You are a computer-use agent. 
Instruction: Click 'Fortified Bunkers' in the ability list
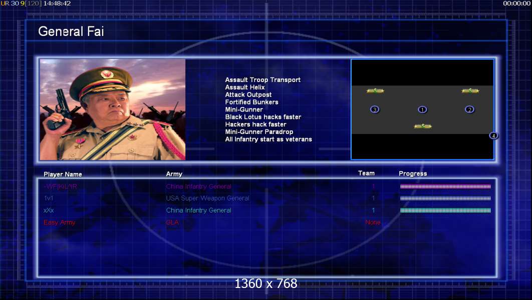tap(252, 102)
